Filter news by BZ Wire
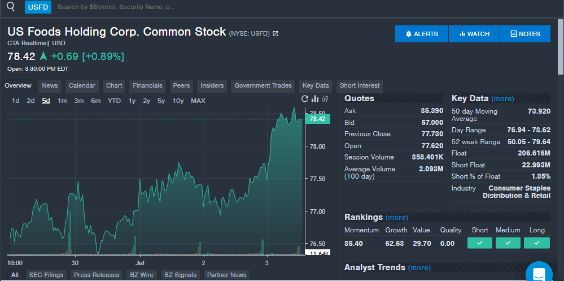 pos(142,275)
